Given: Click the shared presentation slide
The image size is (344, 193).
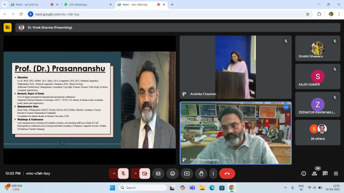Looking at the screenshot, I should pos(90,100).
